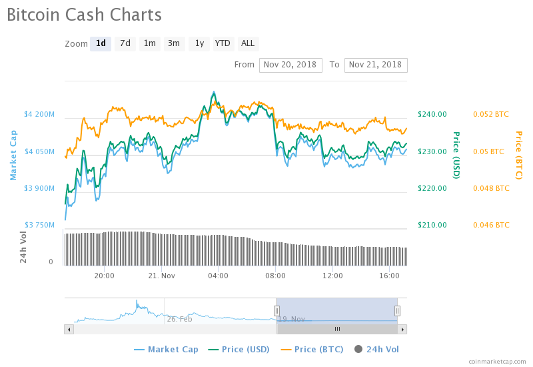Viewport: 533px width, 367px height.
Task: Click the 19. Nov navigator label
Action: 292,319
